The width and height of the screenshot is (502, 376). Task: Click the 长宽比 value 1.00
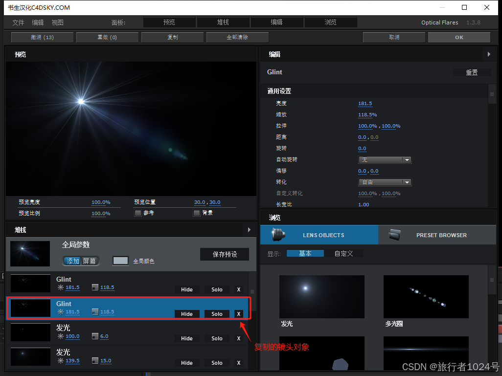pos(364,204)
